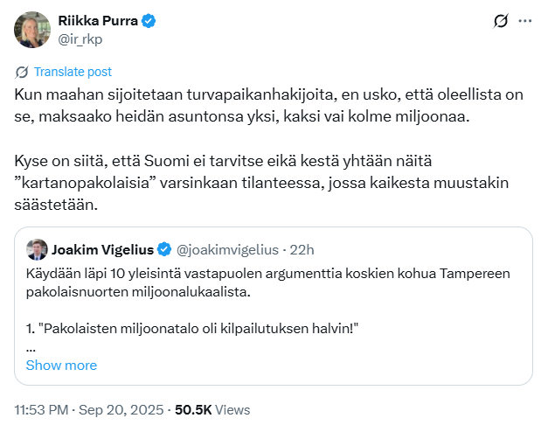Expand quoted post with Show more
The height and width of the screenshot is (432, 548).
[61, 365]
